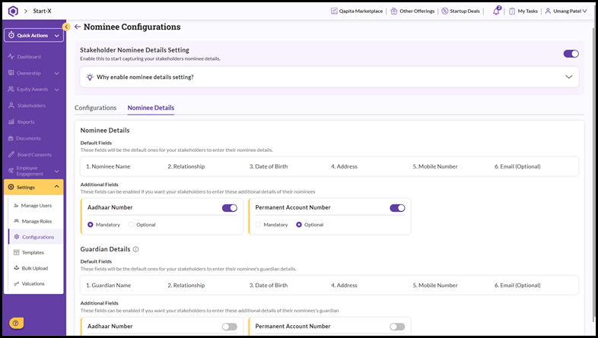Toggle Stakeholder Nominee Details Setting switch
The width and height of the screenshot is (598, 338).
(x=571, y=54)
